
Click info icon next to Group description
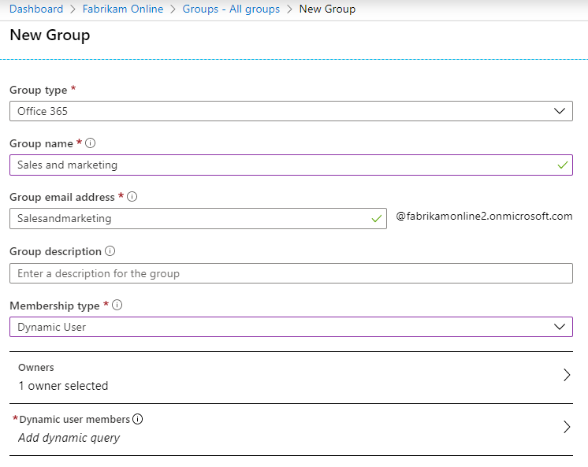pyautogui.click(x=110, y=251)
